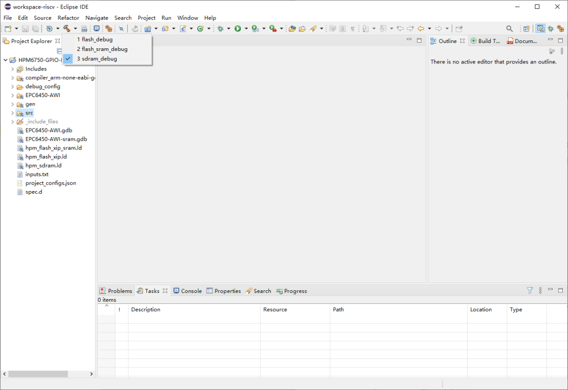Select 2 flash_sram_debug build configuration
568x390 pixels.
point(107,49)
